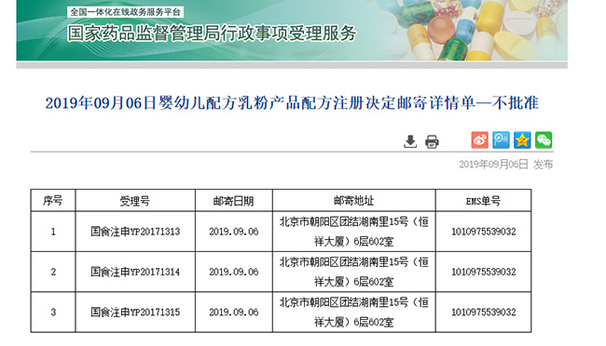Share to WeChat via the green icon
This screenshot has width=606, height=346.
[544, 140]
